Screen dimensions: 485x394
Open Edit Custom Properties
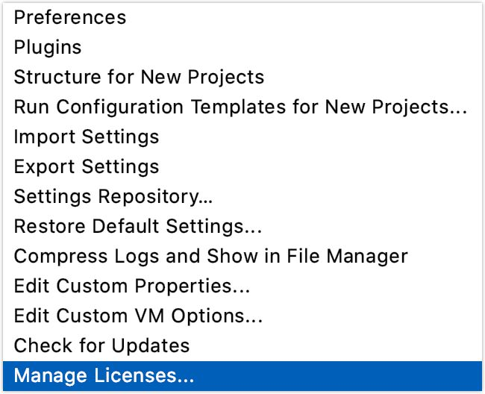132,286
